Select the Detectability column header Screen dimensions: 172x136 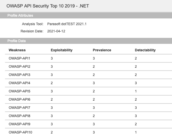pos(145,50)
